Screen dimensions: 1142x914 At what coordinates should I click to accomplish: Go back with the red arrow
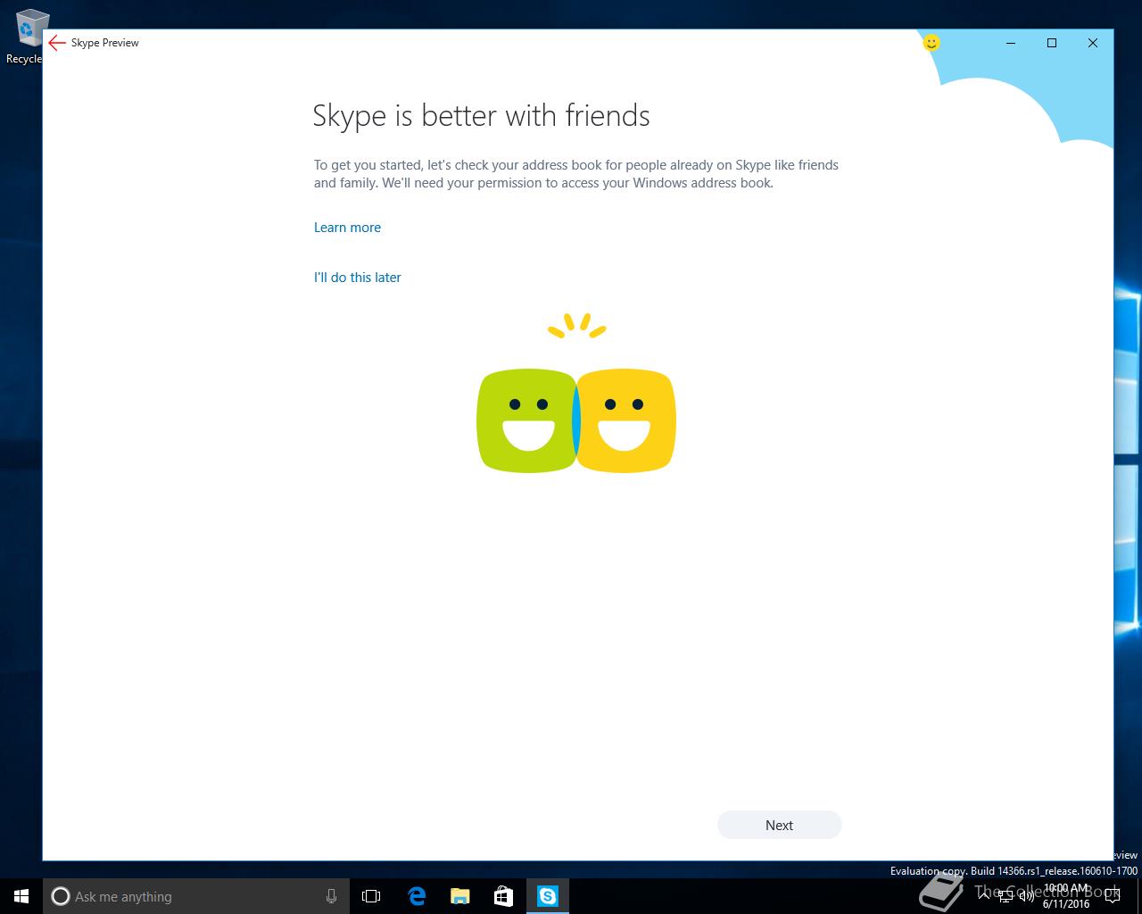(x=57, y=43)
